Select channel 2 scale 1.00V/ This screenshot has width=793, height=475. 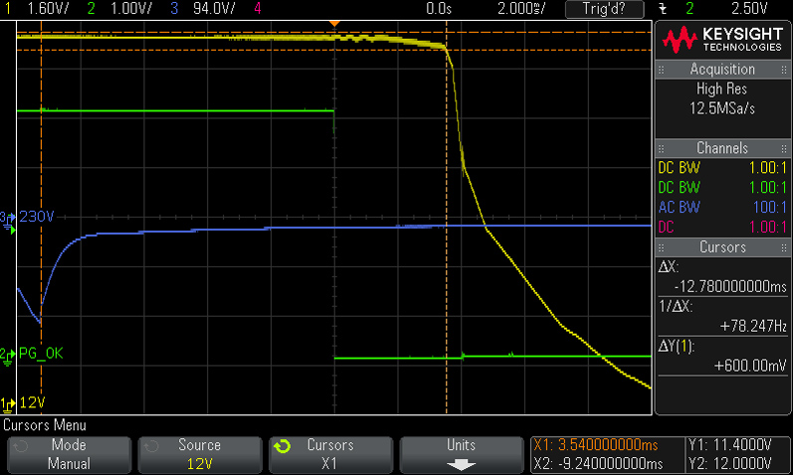131,9
